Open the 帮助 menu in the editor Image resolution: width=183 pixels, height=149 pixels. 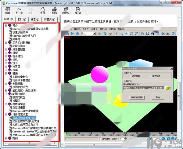121,29
